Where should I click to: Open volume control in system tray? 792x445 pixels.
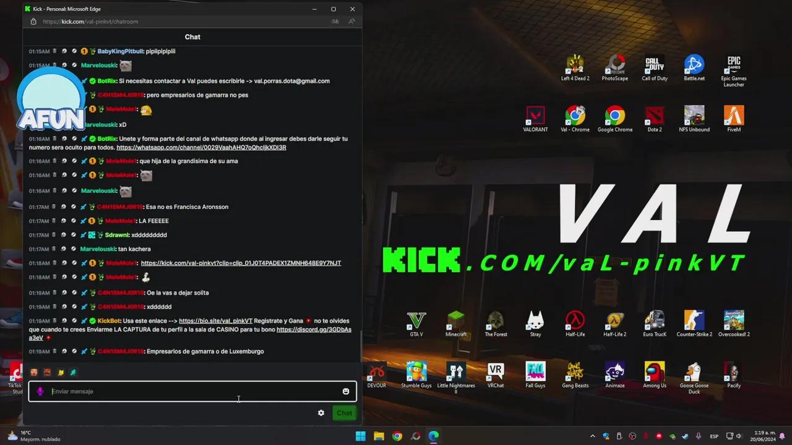pos(740,436)
